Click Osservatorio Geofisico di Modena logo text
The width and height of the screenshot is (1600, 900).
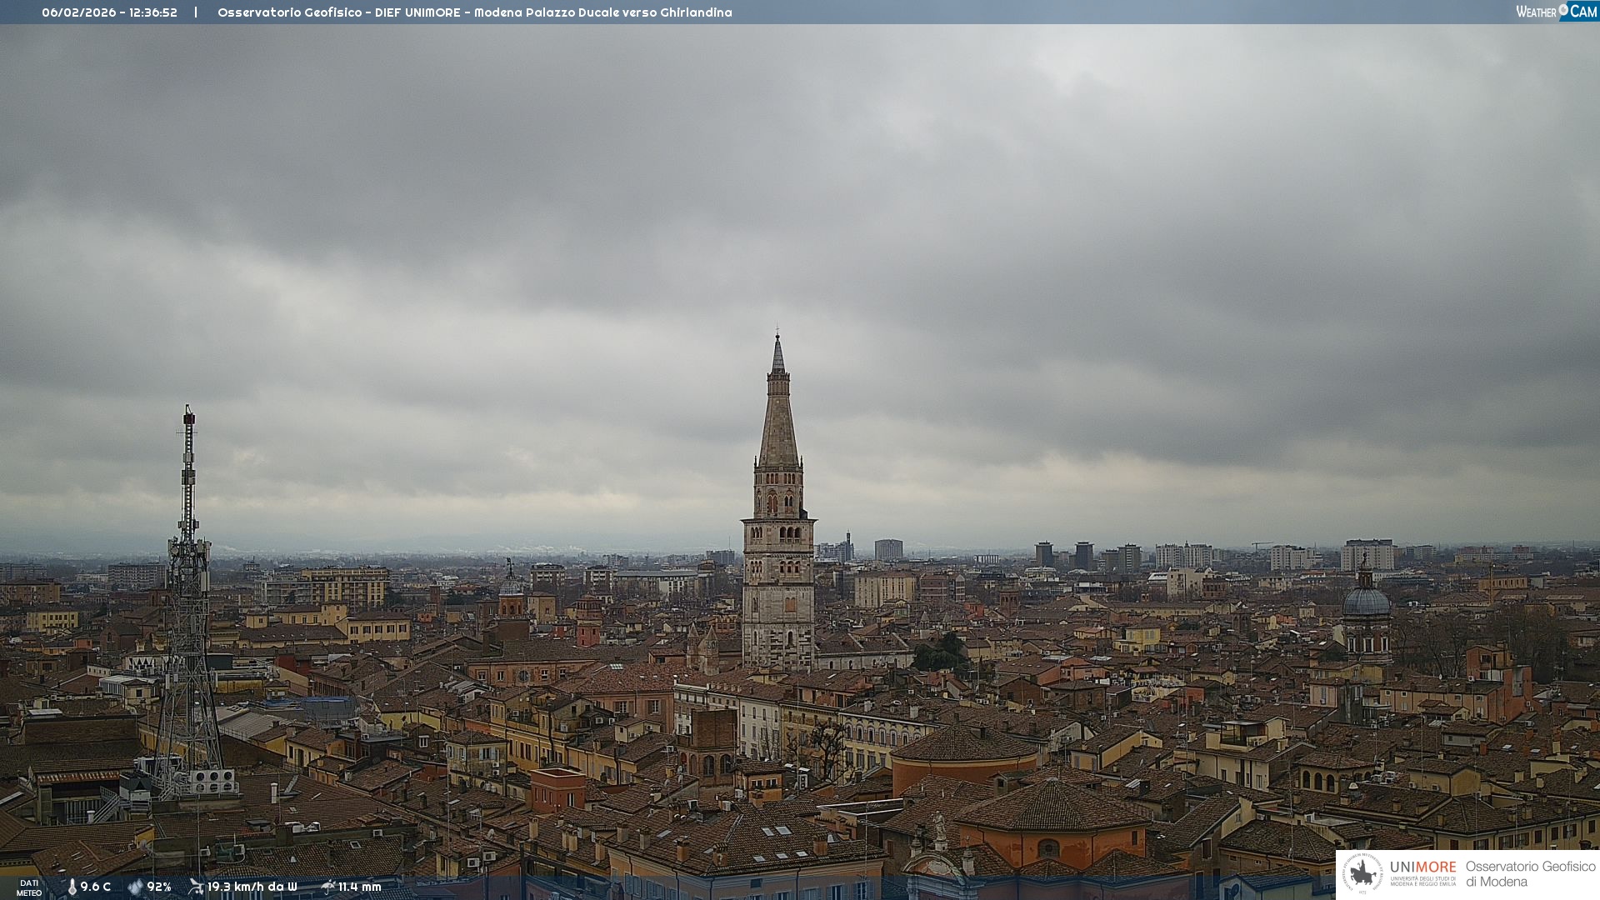(x=1530, y=873)
